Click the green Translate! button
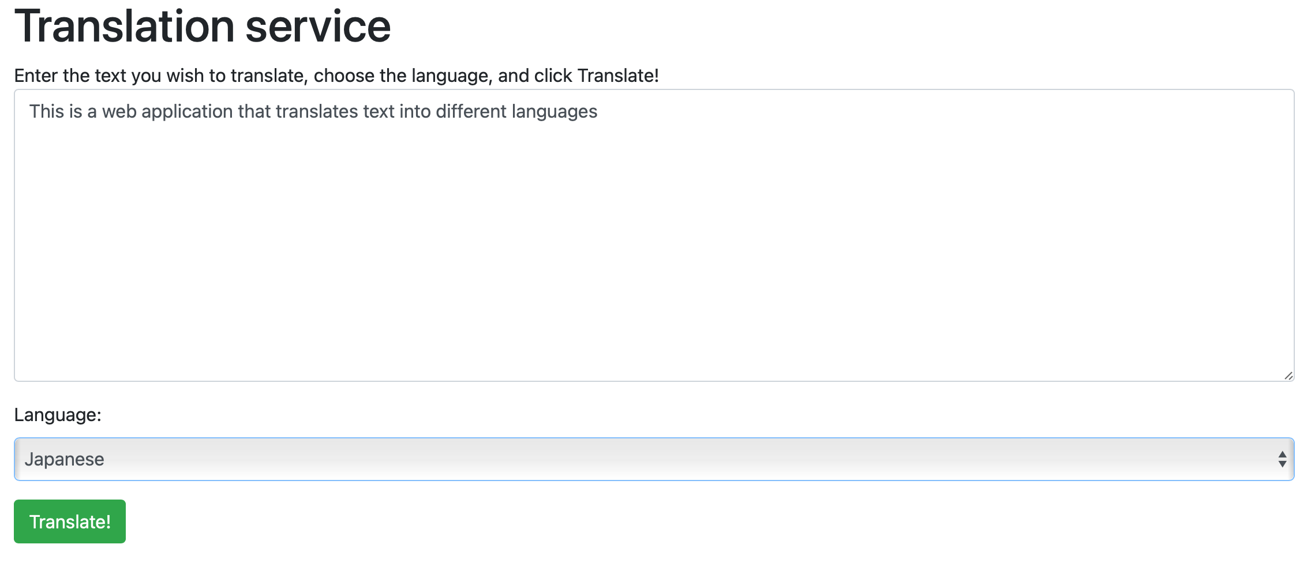 click(x=70, y=521)
